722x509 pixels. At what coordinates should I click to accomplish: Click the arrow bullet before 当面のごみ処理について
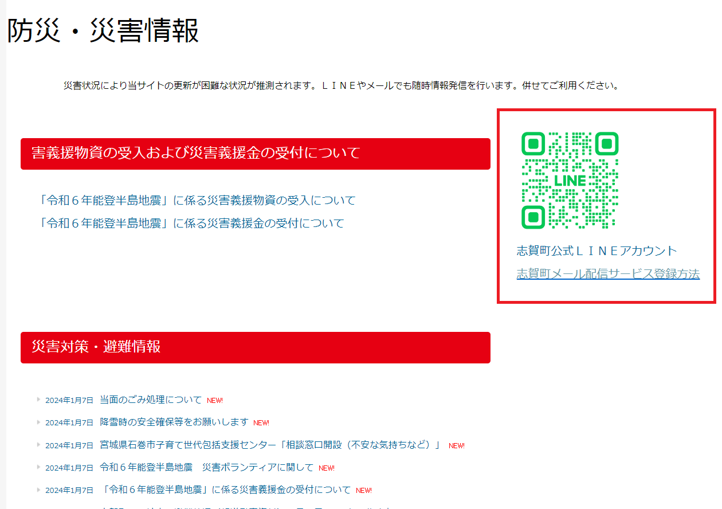(x=38, y=400)
